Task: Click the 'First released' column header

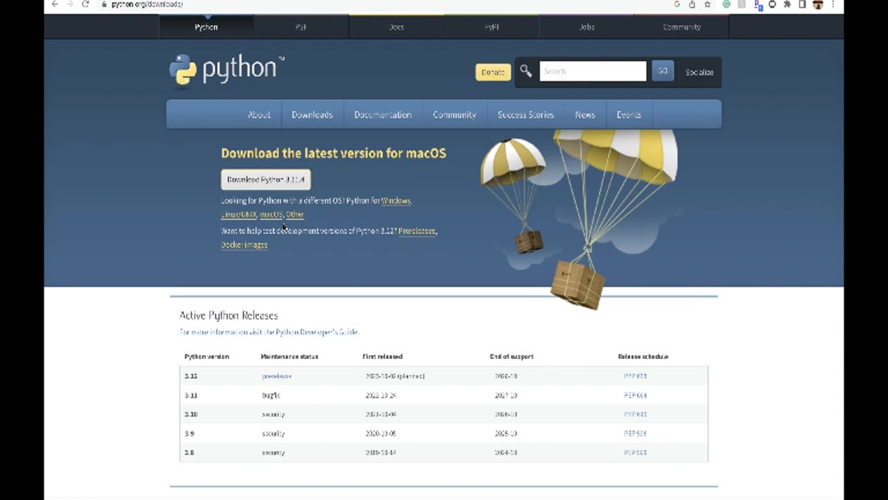Action: pyautogui.click(x=382, y=356)
